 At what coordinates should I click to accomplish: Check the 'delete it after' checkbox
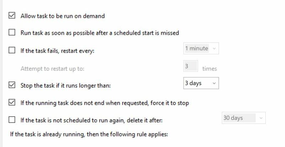[x=12, y=120]
